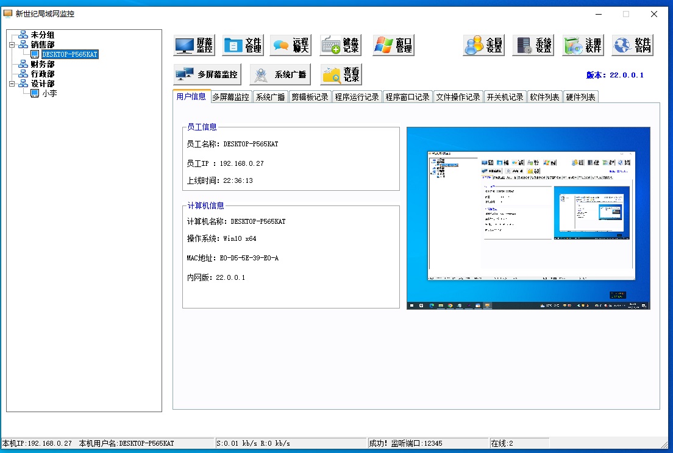The height and width of the screenshot is (453, 673).
Task: Switch to the 程序运行记录 tab
Action: (357, 97)
